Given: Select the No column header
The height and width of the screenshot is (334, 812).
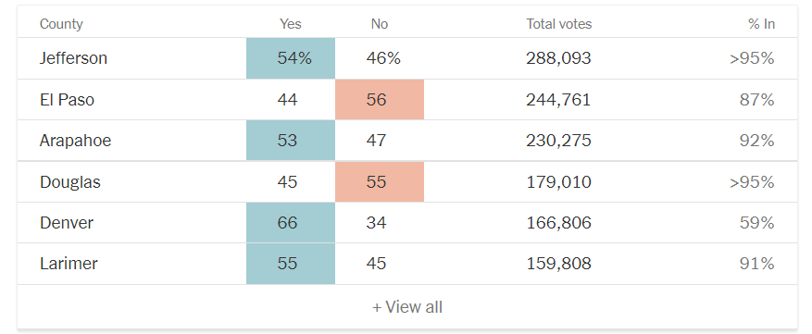Looking at the screenshot, I should tap(379, 24).
